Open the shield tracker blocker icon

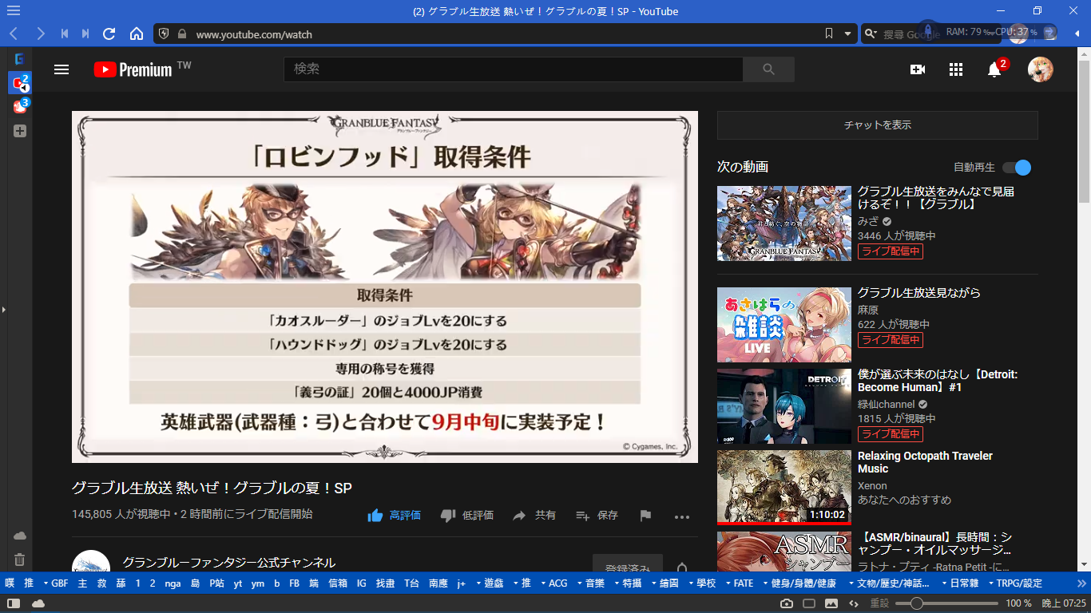tap(164, 34)
